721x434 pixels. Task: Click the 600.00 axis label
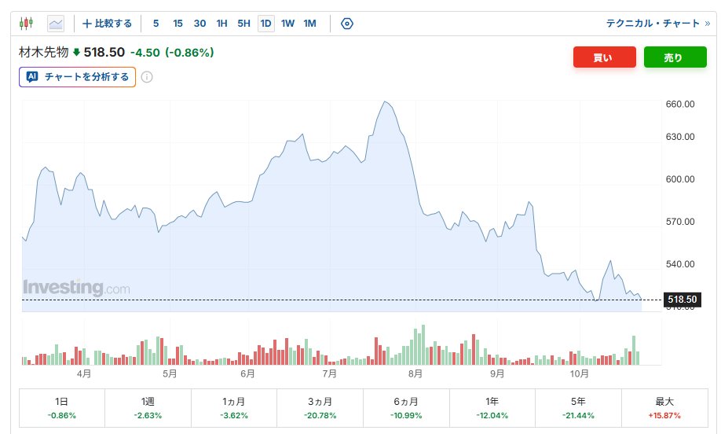click(680, 179)
